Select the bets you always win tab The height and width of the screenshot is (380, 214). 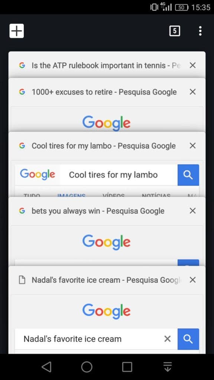coord(98,211)
